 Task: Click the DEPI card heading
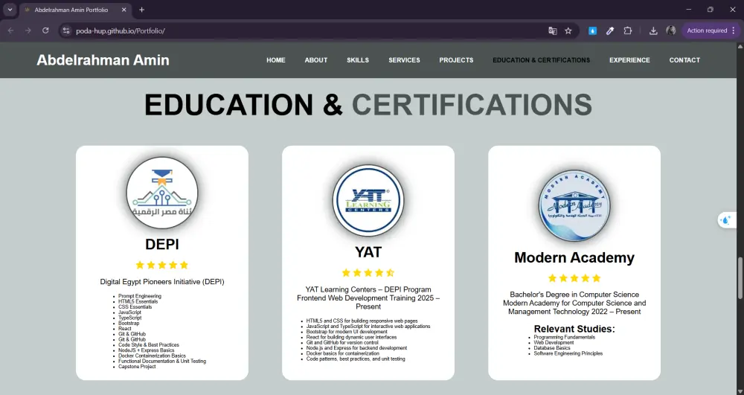pos(161,244)
